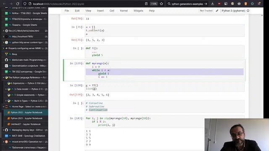Open the Jupyter Cell menu
This screenshot has height=151, width=269.
pos(112,10)
